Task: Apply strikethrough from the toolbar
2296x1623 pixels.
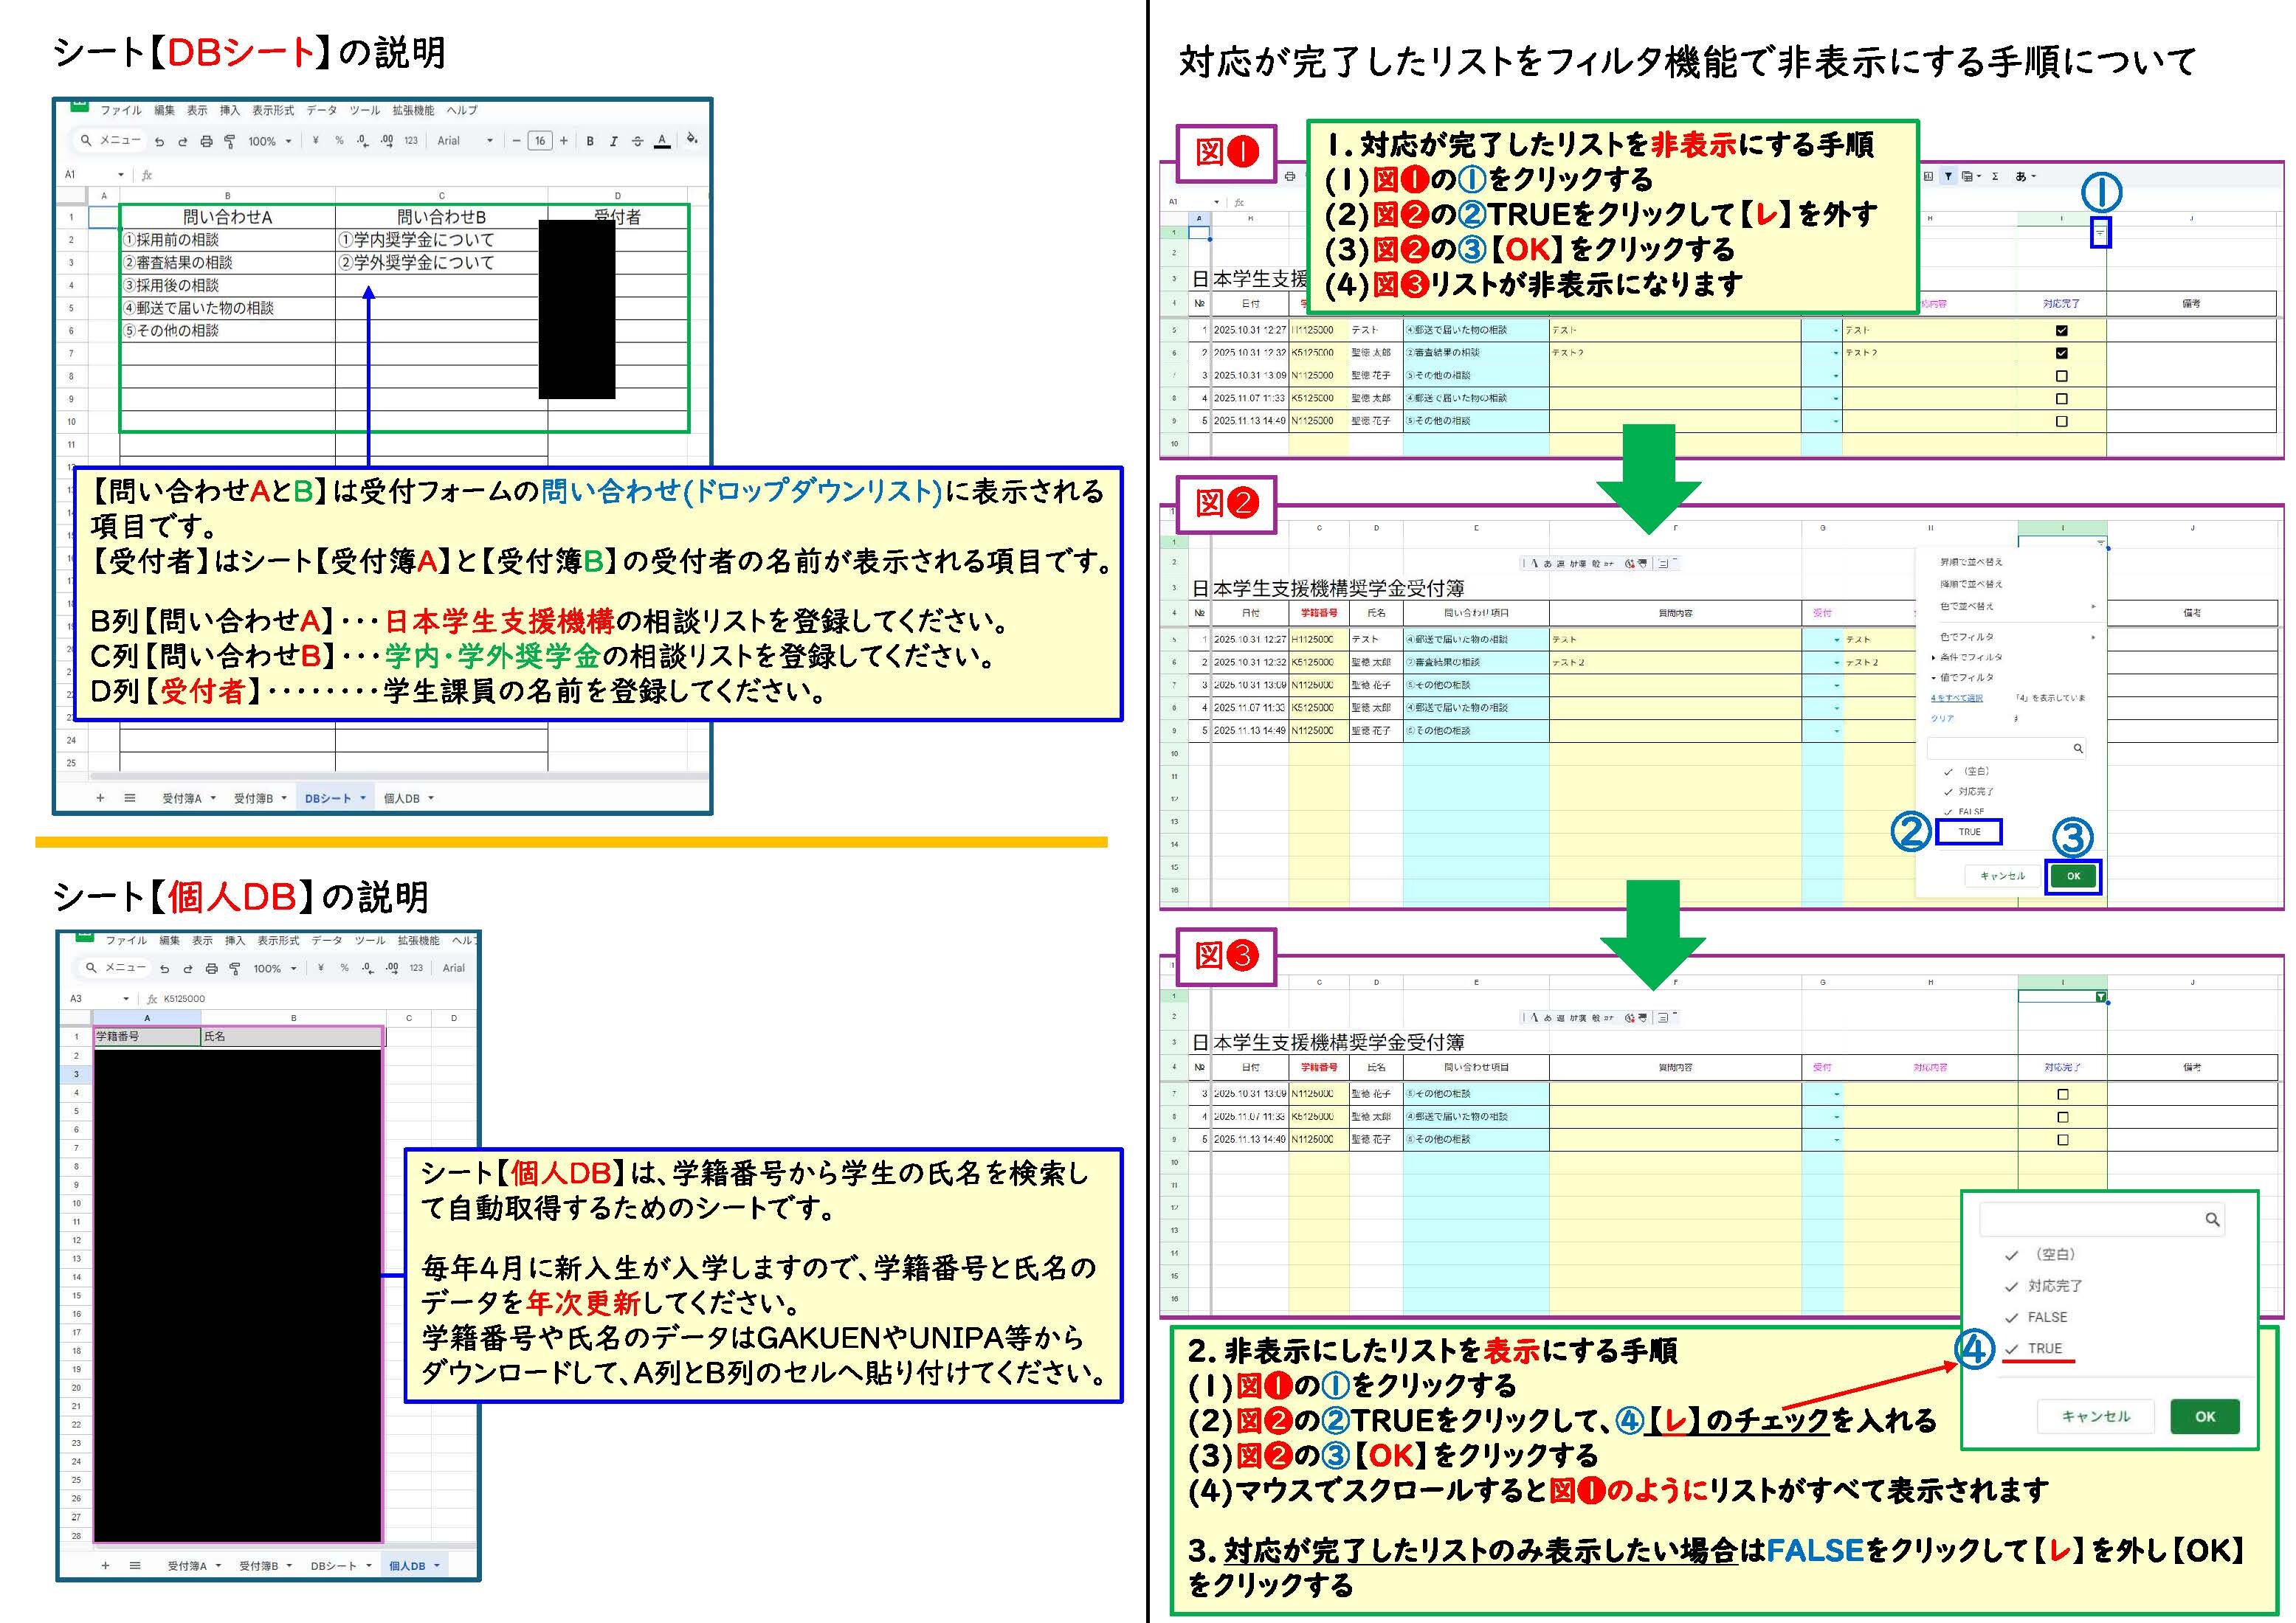Action: 637,141
